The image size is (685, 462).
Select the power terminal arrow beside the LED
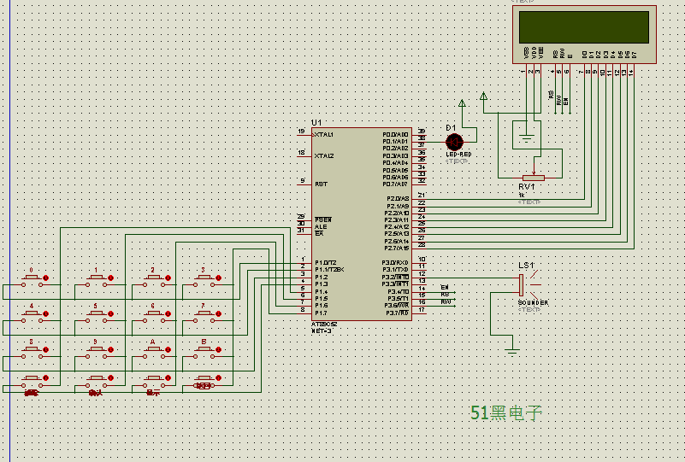(x=462, y=103)
